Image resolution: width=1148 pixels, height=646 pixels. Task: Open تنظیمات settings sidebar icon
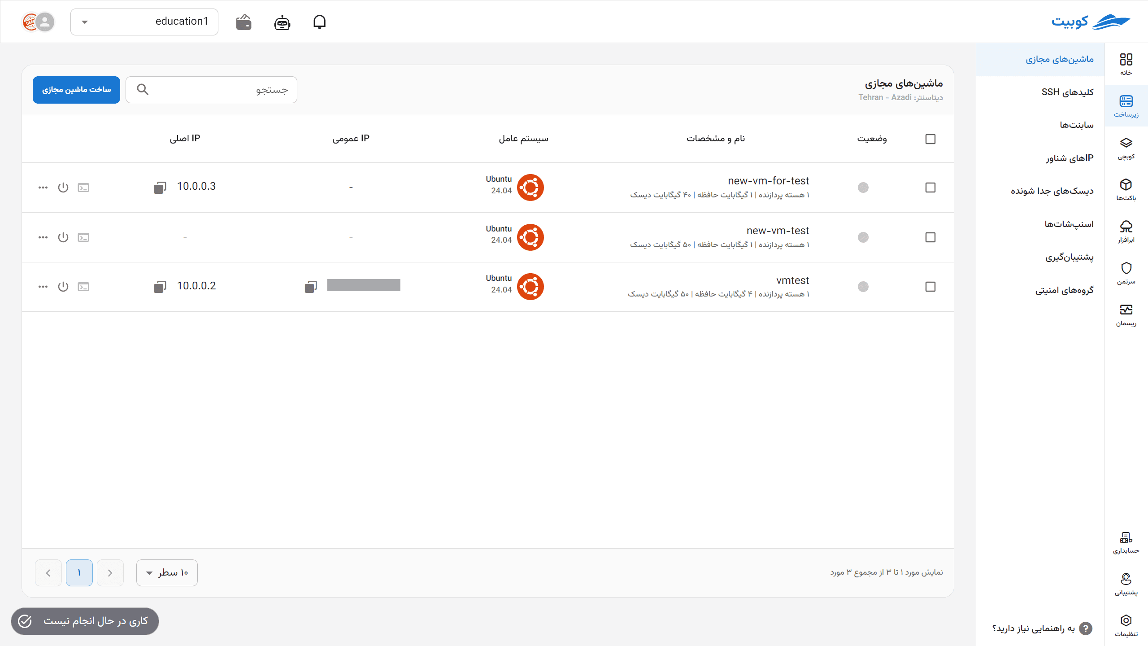[1126, 626]
